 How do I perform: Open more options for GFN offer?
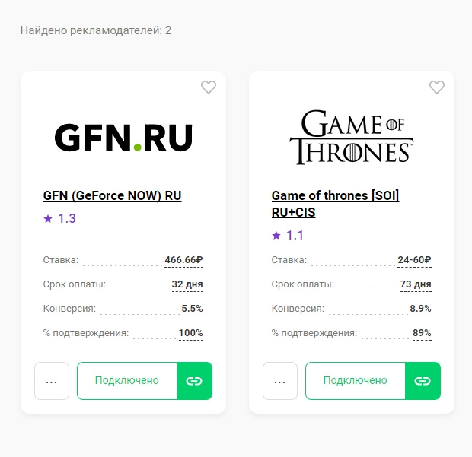pos(52,381)
